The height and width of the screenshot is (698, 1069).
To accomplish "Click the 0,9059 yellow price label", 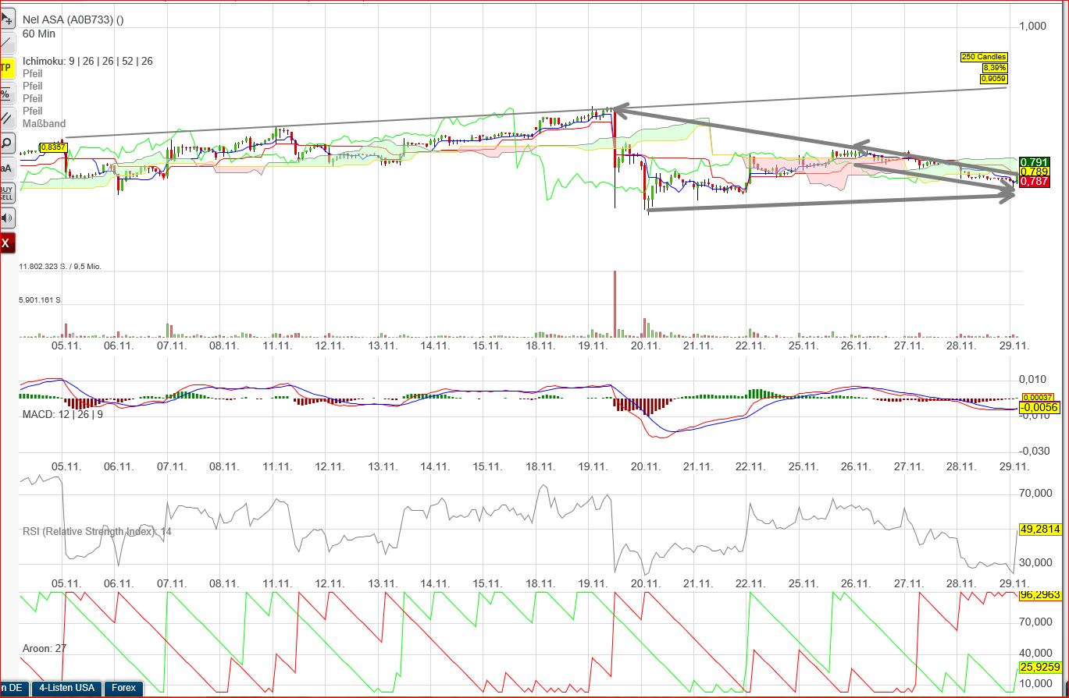I will (x=993, y=79).
